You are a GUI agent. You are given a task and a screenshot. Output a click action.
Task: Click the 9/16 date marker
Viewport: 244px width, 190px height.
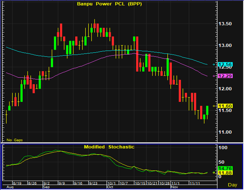(78, 183)
